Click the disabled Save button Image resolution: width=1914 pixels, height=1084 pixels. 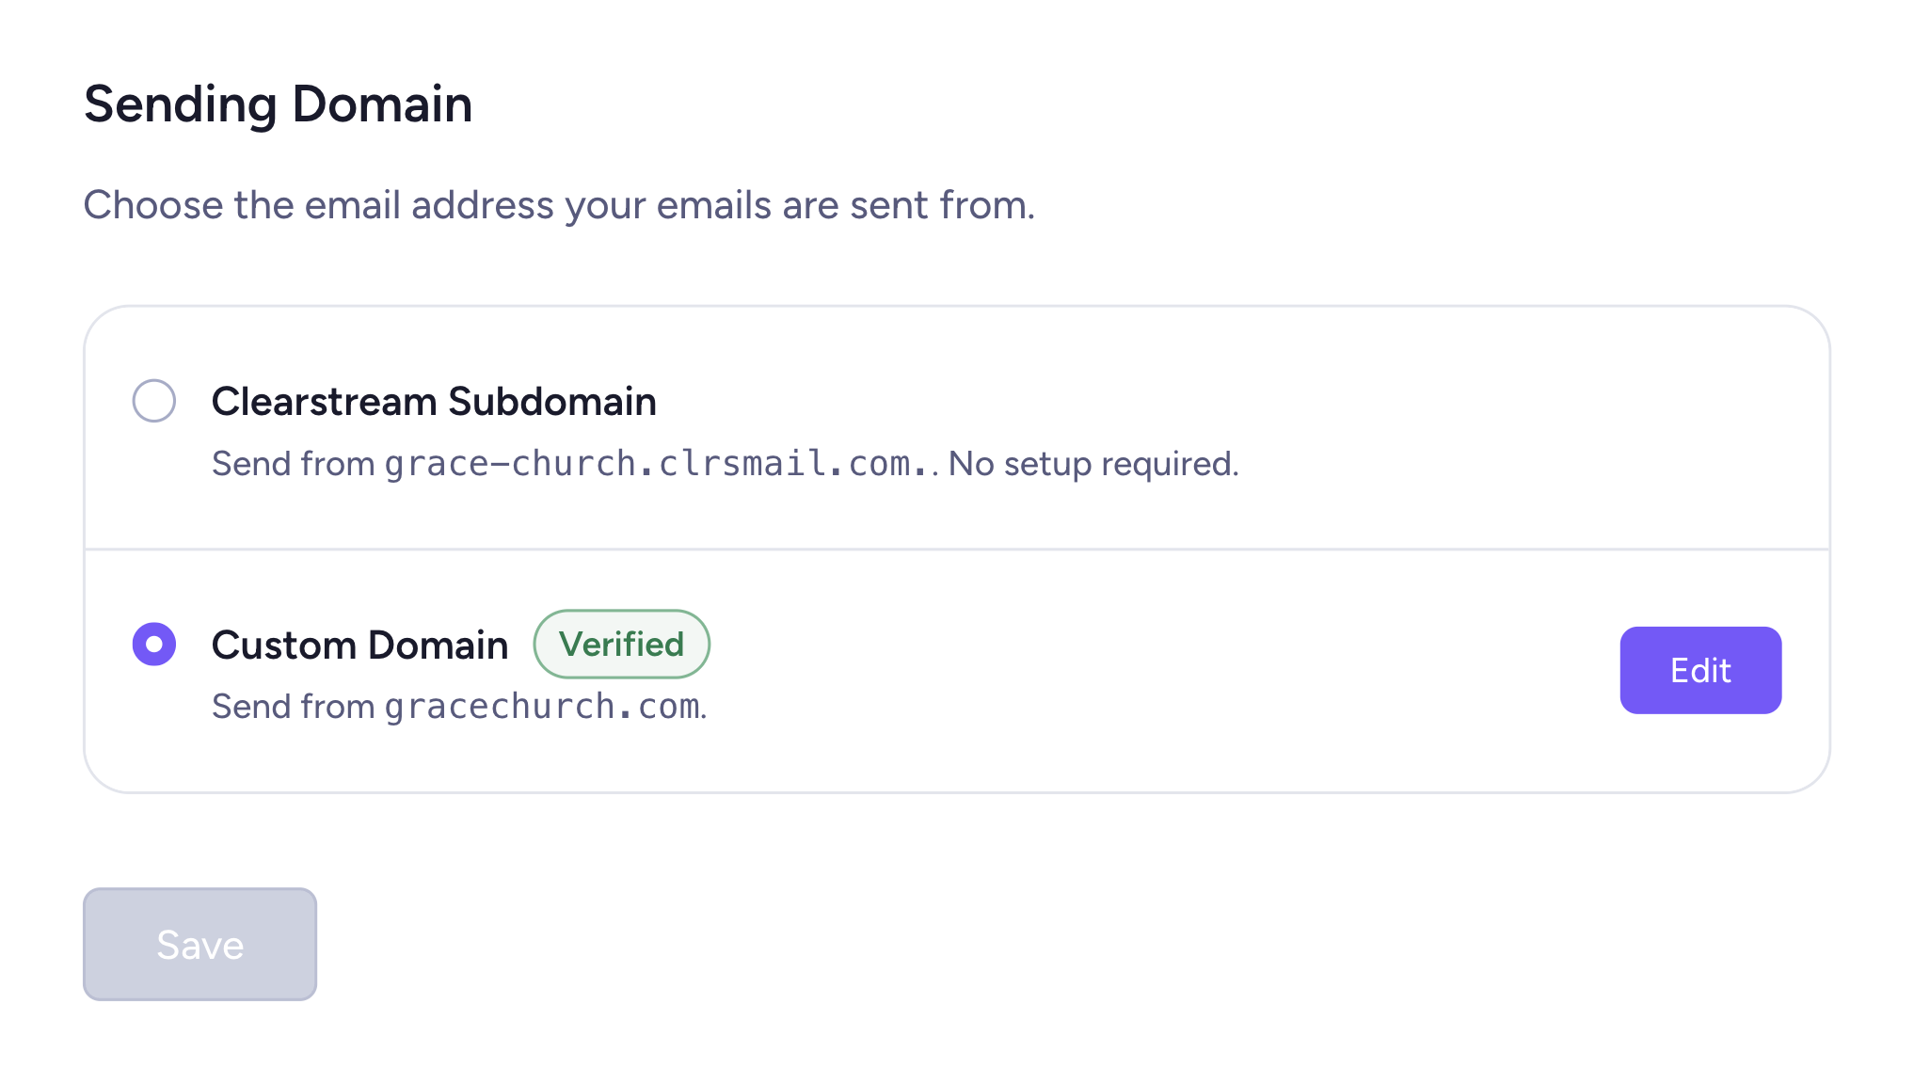199,944
